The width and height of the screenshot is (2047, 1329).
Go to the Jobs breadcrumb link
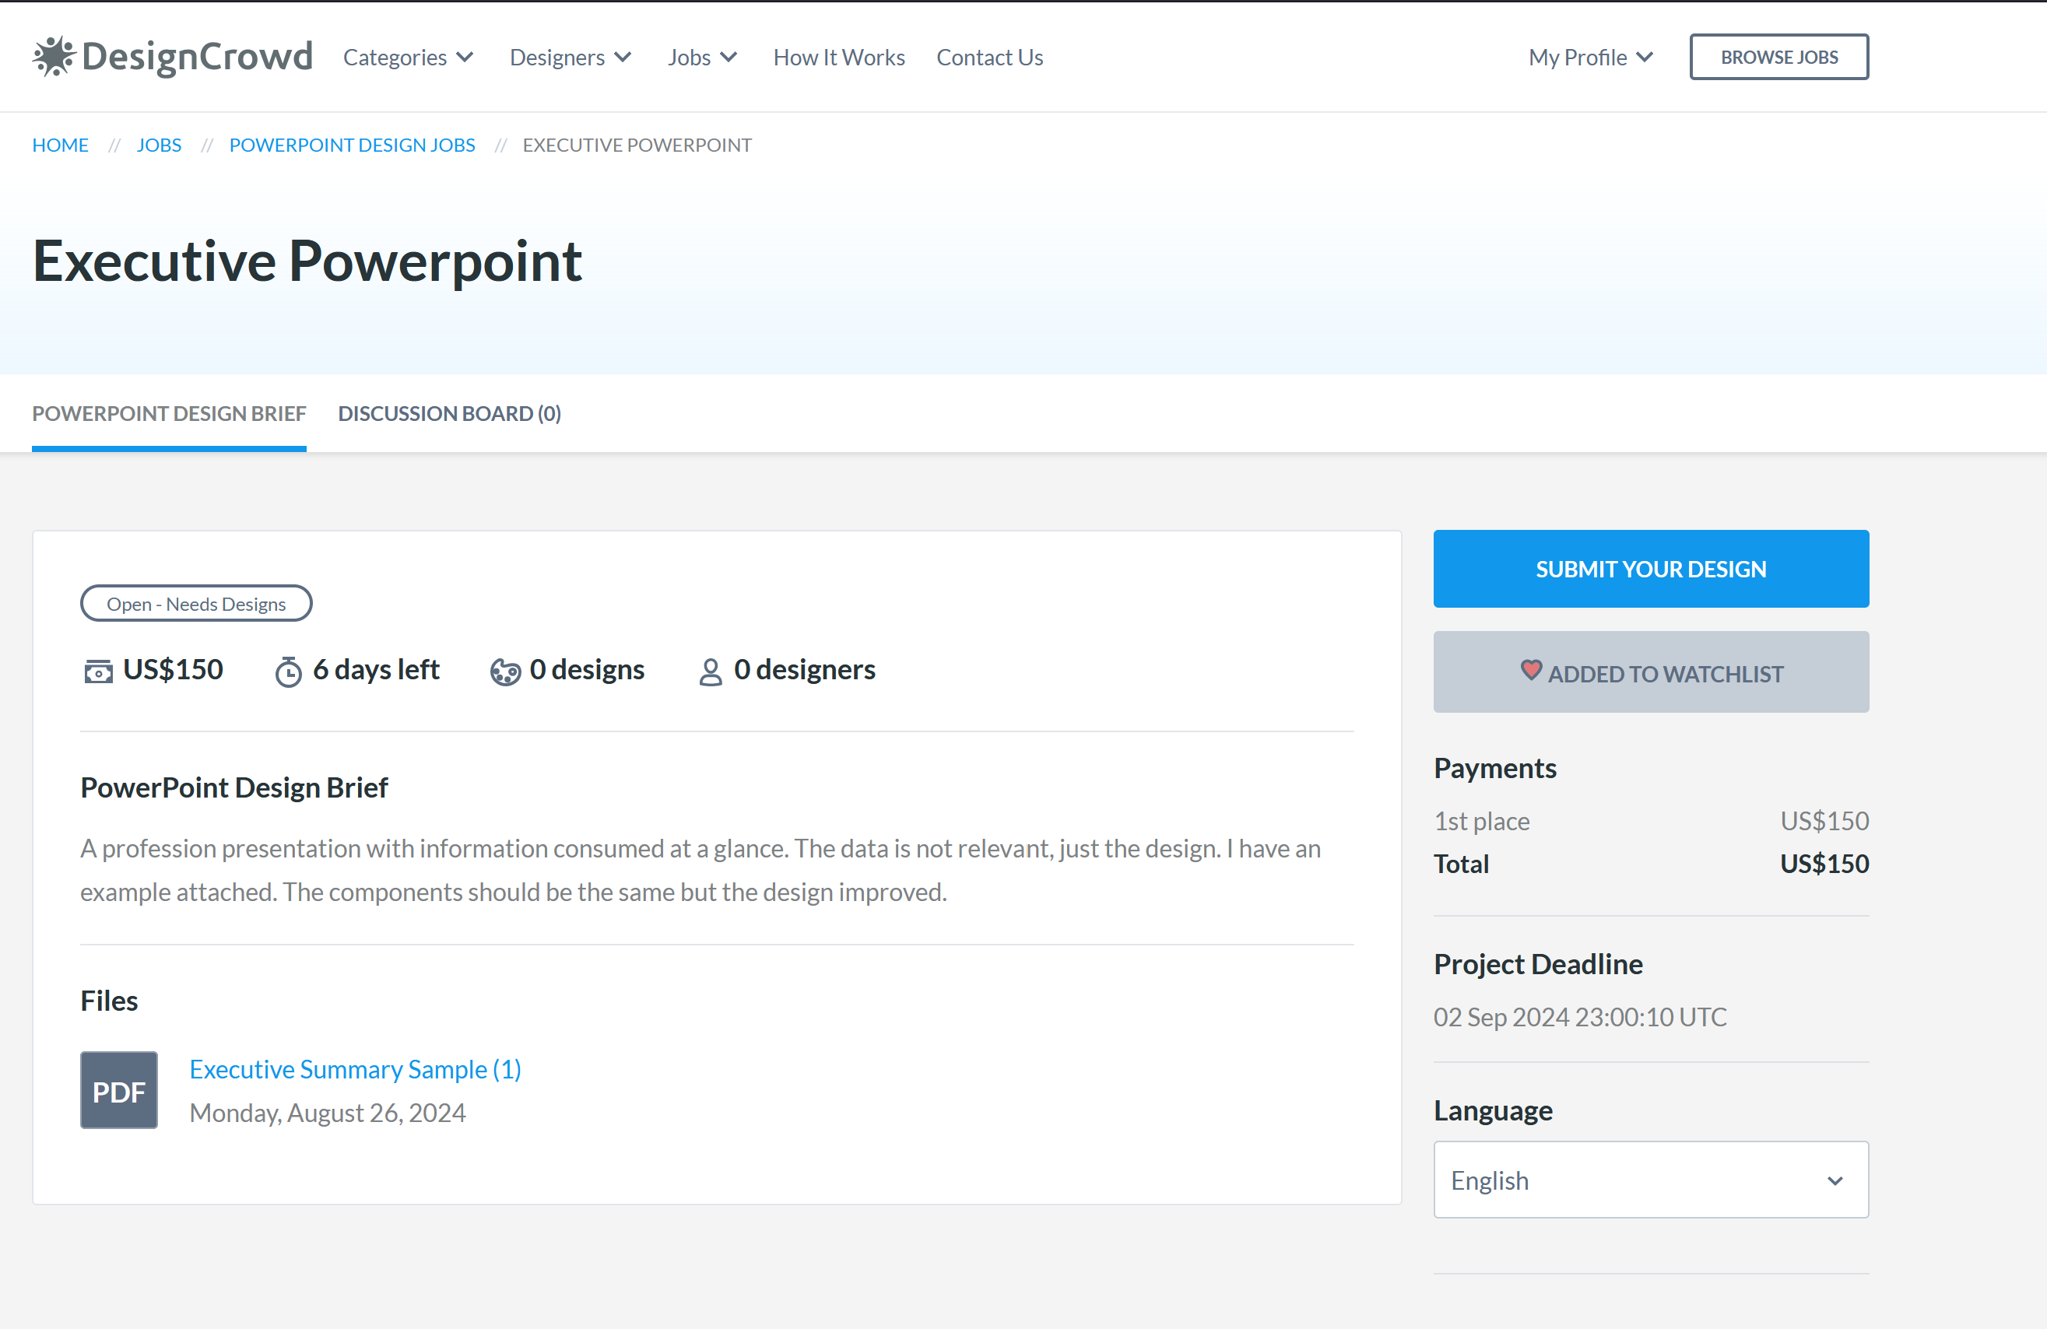click(x=159, y=145)
